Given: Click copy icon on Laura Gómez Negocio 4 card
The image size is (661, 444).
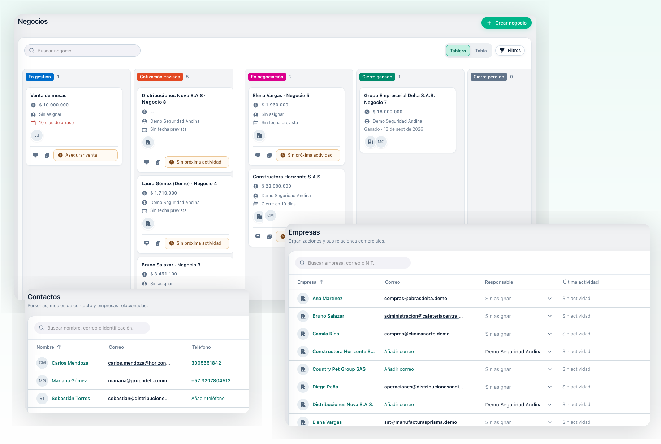Looking at the screenshot, I should [158, 243].
